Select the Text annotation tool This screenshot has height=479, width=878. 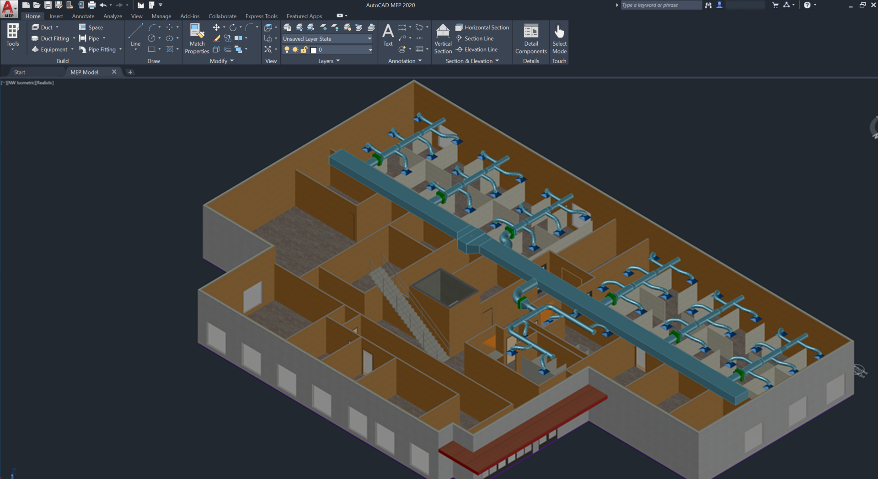[388, 35]
